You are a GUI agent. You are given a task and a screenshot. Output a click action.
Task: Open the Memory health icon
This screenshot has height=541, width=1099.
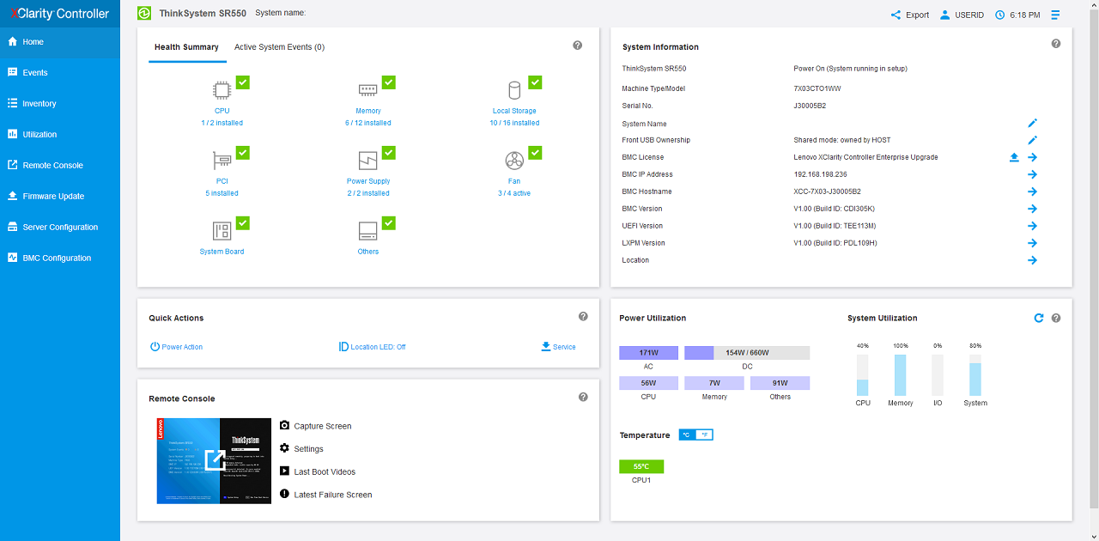pyautogui.click(x=367, y=90)
